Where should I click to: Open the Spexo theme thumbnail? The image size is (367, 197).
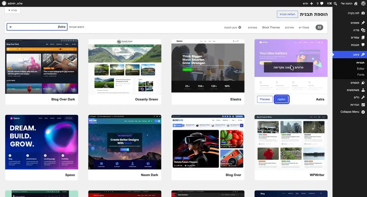(42, 142)
